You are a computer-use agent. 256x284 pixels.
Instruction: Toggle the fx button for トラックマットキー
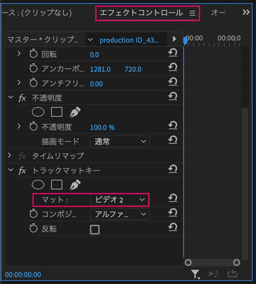tap(22, 171)
